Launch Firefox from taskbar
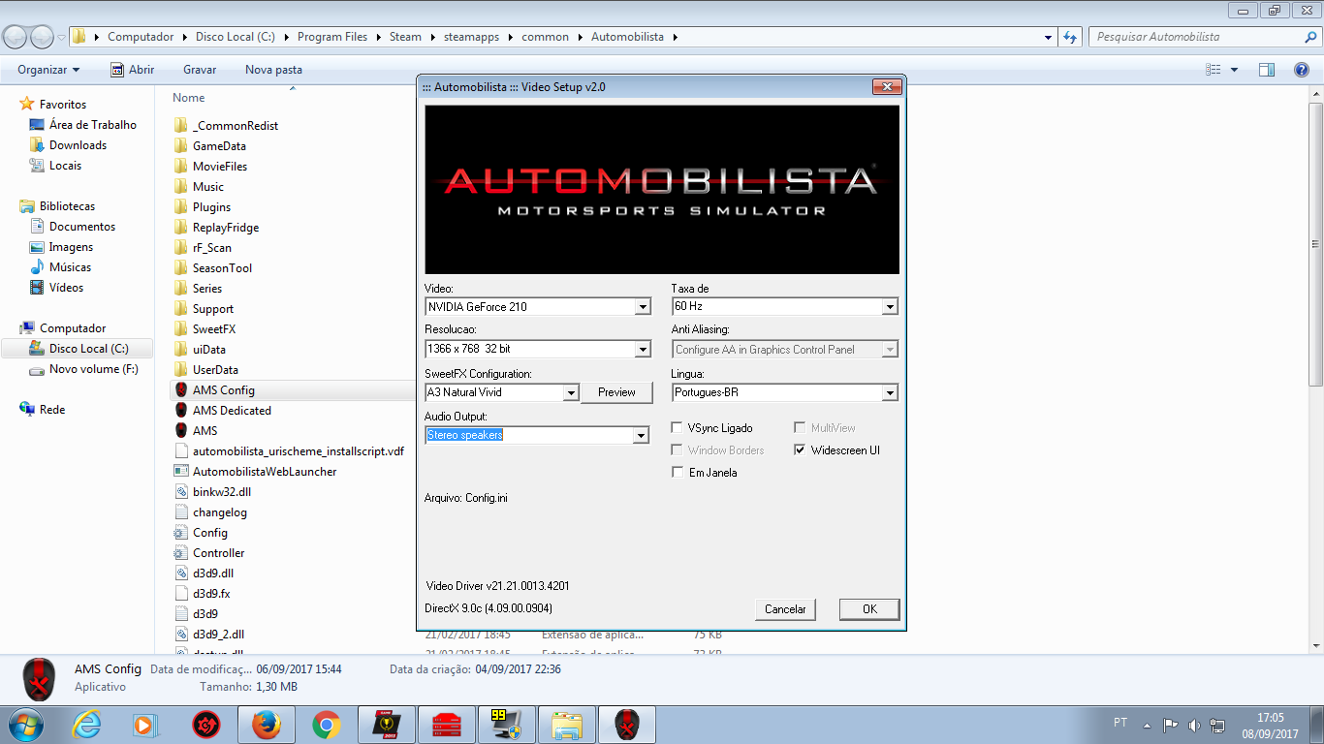Image resolution: width=1324 pixels, height=744 pixels. (x=267, y=725)
